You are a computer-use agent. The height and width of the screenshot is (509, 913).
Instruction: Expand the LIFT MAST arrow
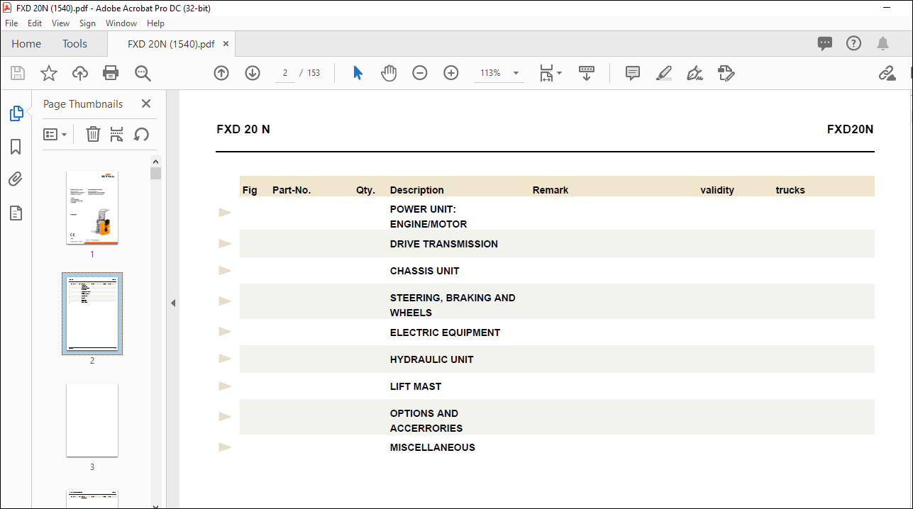[225, 386]
